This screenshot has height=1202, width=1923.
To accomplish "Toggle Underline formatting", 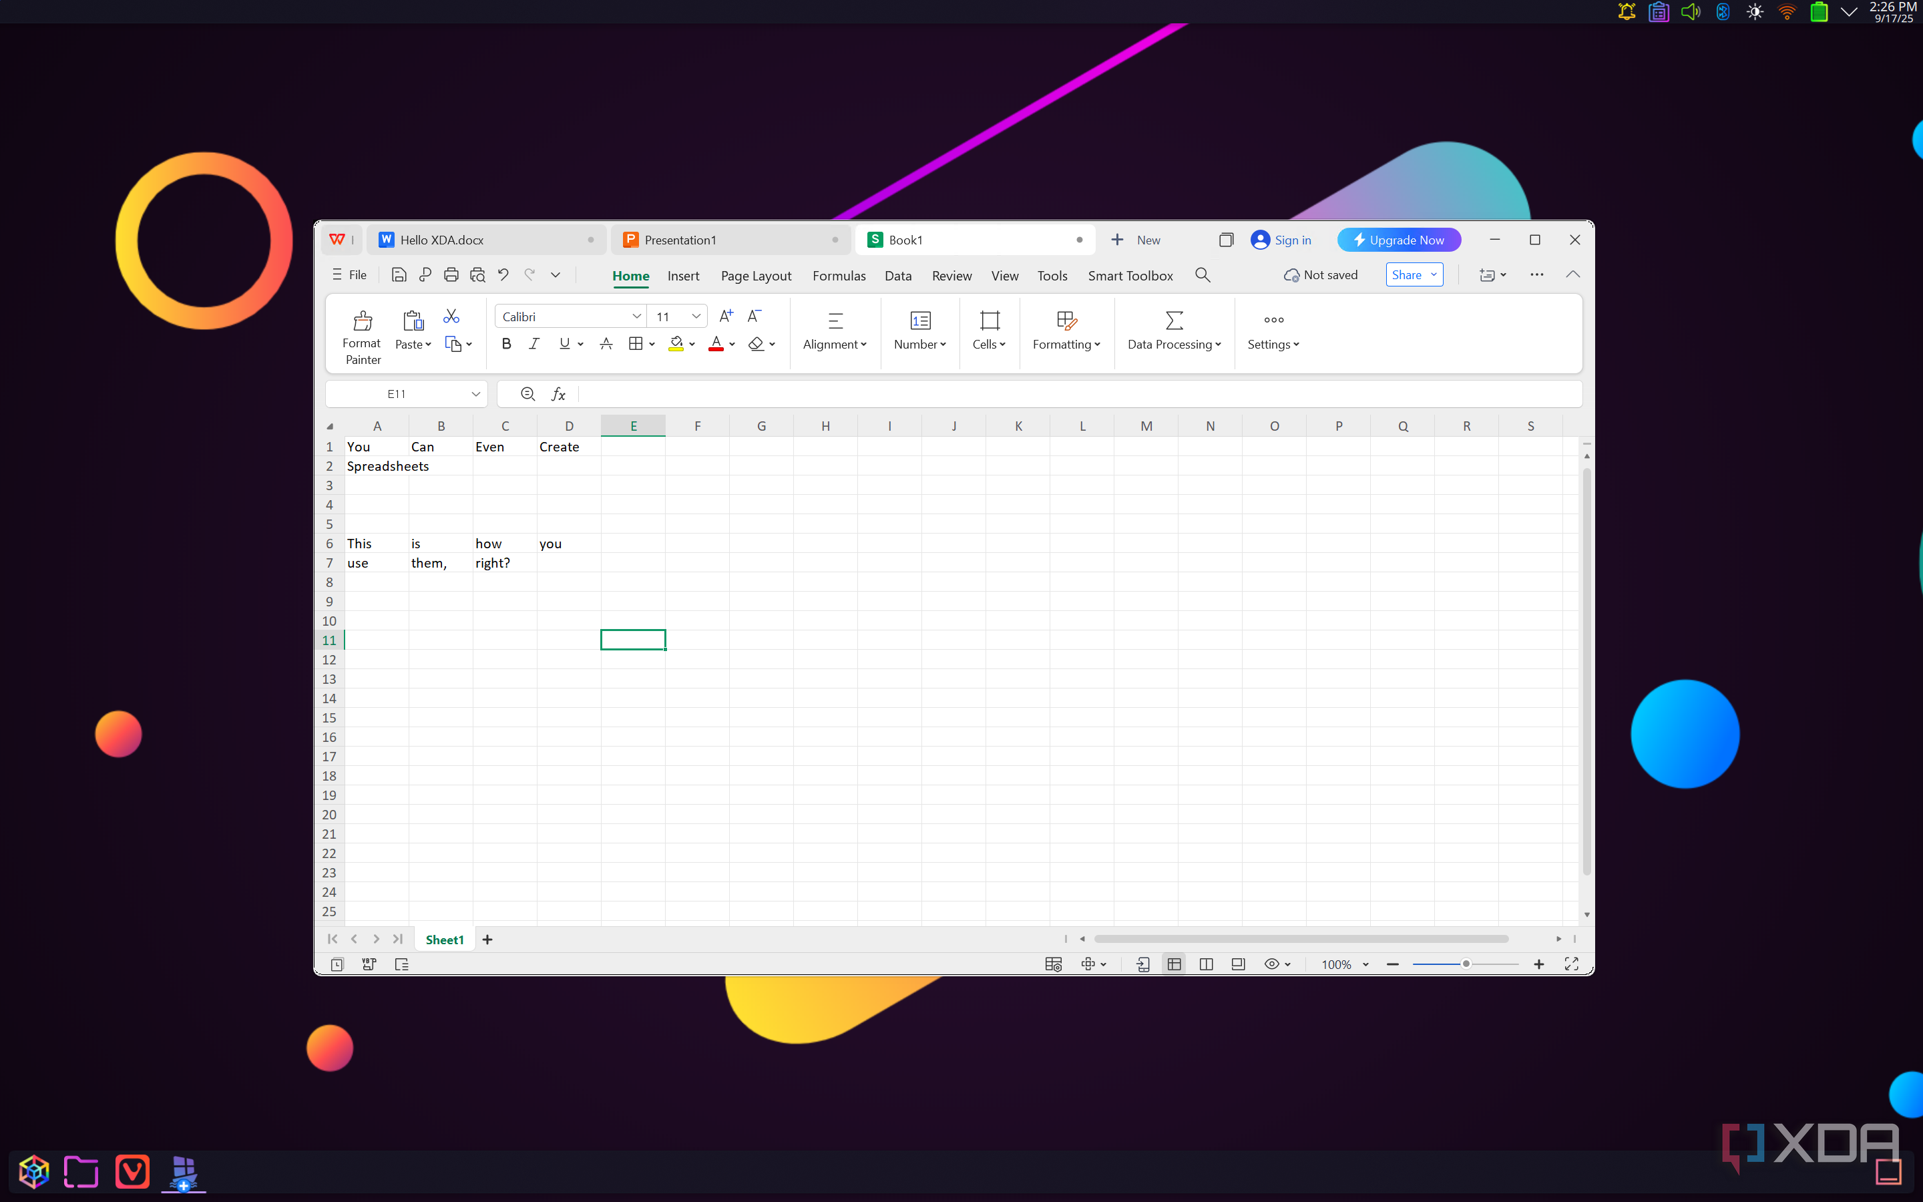I will pos(564,343).
